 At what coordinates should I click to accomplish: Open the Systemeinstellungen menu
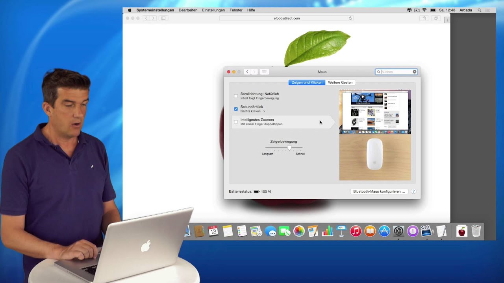coord(155,10)
